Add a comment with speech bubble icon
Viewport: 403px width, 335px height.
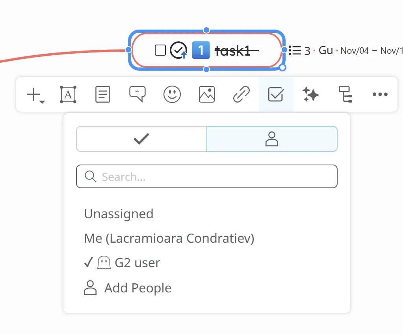pyautogui.click(x=137, y=94)
